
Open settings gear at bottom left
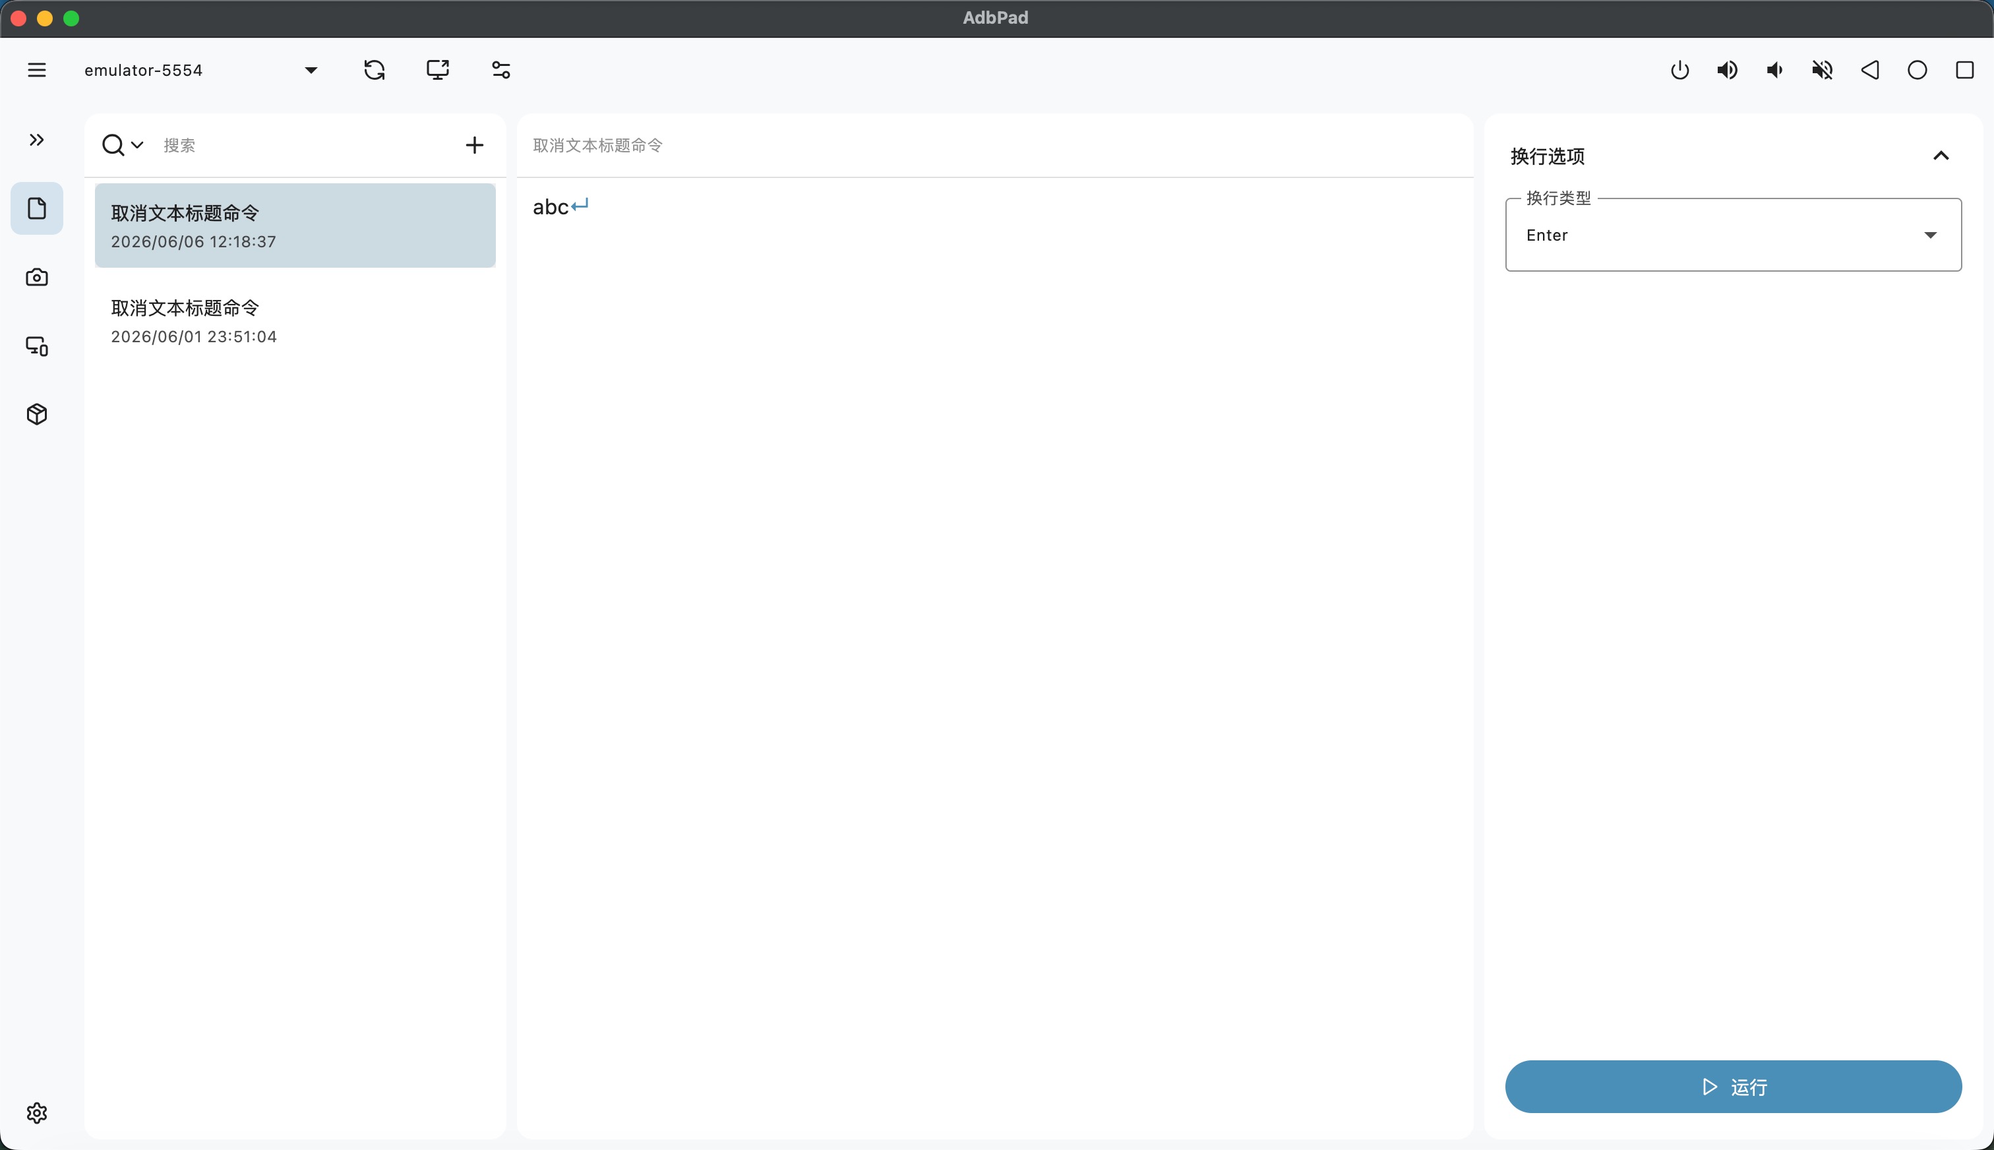point(36,1113)
